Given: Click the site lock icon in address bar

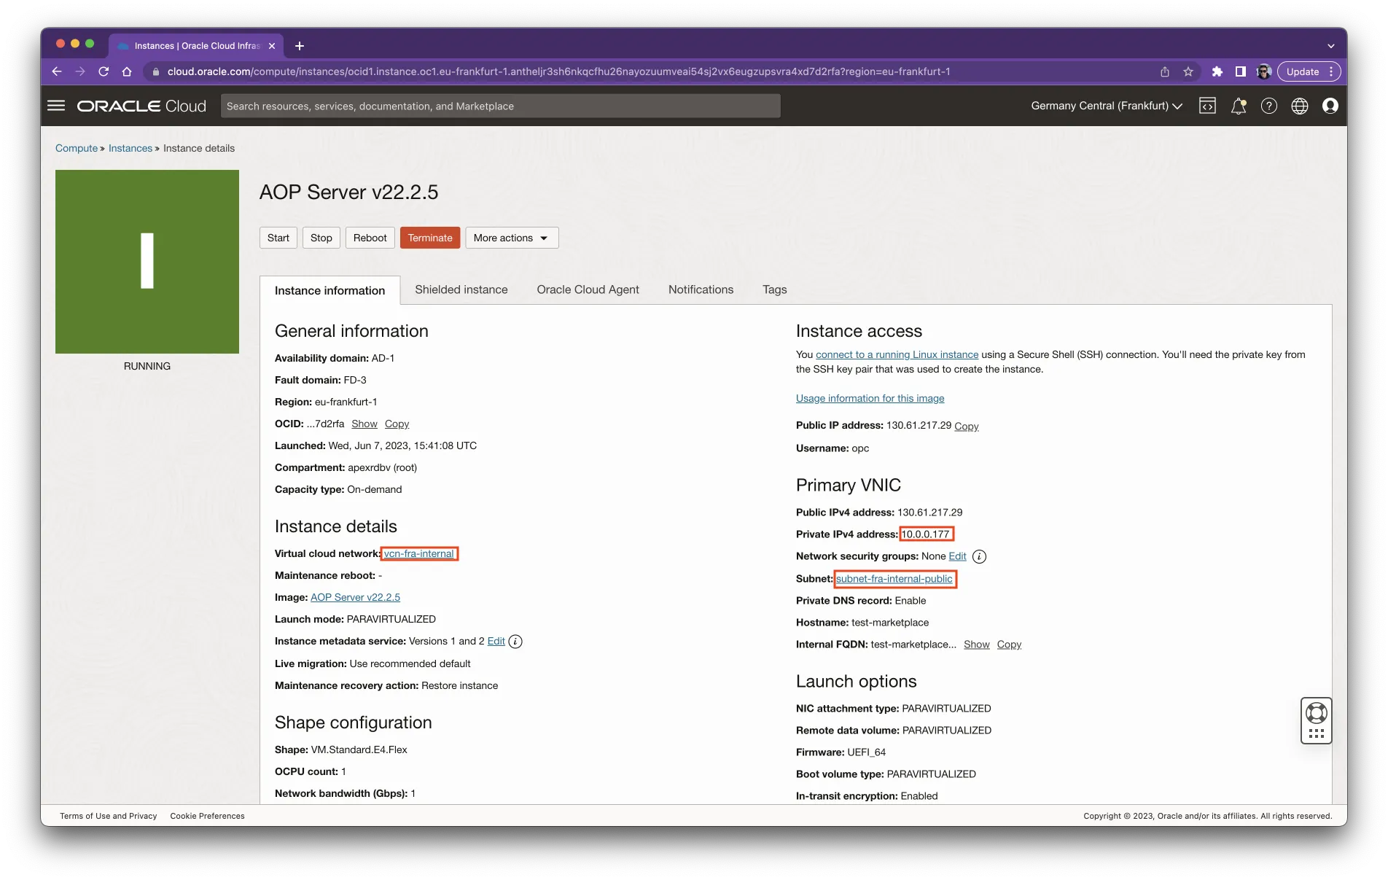Looking at the screenshot, I should [155, 71].
